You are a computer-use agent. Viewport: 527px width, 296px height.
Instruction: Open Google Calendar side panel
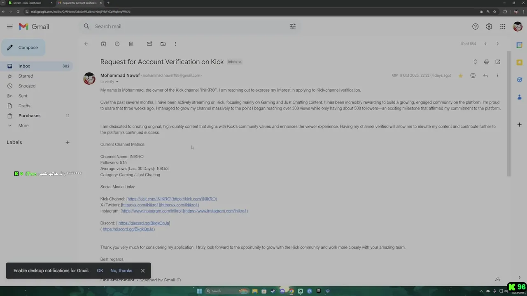519,45
